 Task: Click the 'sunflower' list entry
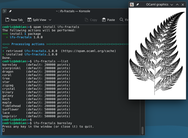tap(10, 109)
